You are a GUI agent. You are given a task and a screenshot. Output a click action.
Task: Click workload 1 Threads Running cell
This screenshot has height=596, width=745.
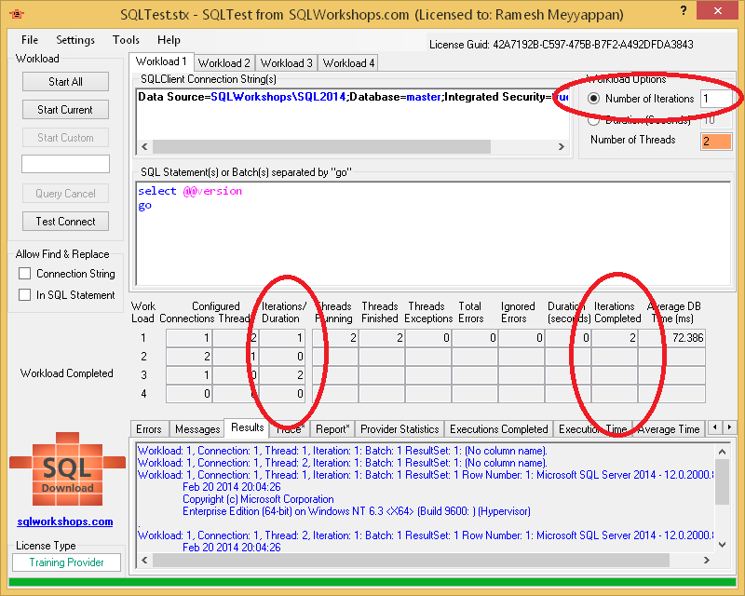[335, 338]
